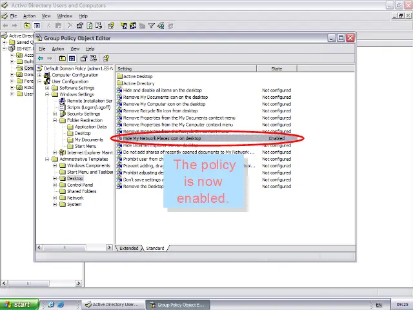Click the Start button
Image resolution: width=413 pixels, height=310 pixels.
[19, 304]
